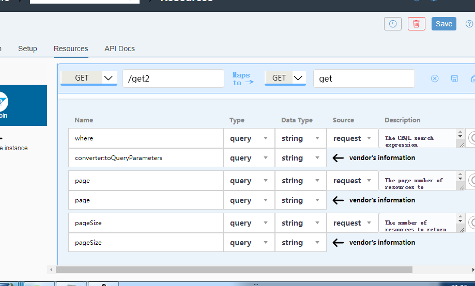The width and height of the screenshot is (475, 286).
Task: Switch to the Setup tab
Action: tap(27, 49)
